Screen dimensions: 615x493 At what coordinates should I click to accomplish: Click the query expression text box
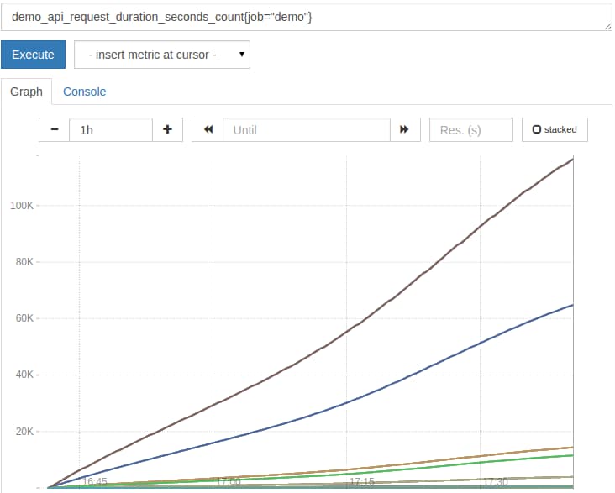click(x=306, y=17)
